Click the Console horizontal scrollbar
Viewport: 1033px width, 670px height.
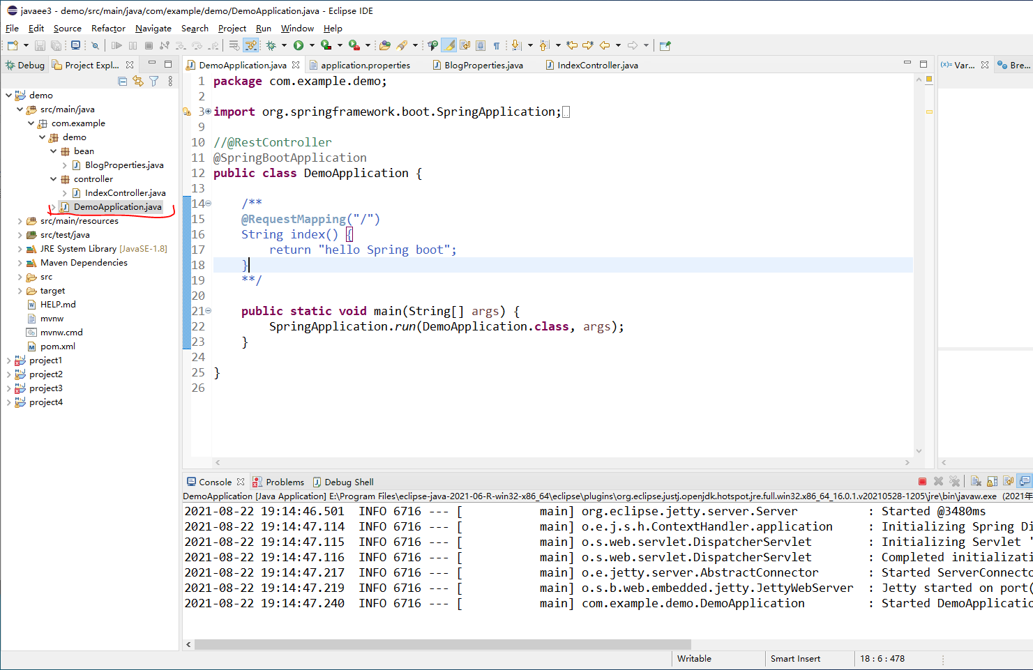[x=443, y=644]
